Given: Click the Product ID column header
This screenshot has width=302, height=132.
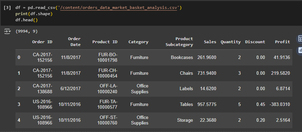Looking at the screenshot, I should (x=105, y=42).
